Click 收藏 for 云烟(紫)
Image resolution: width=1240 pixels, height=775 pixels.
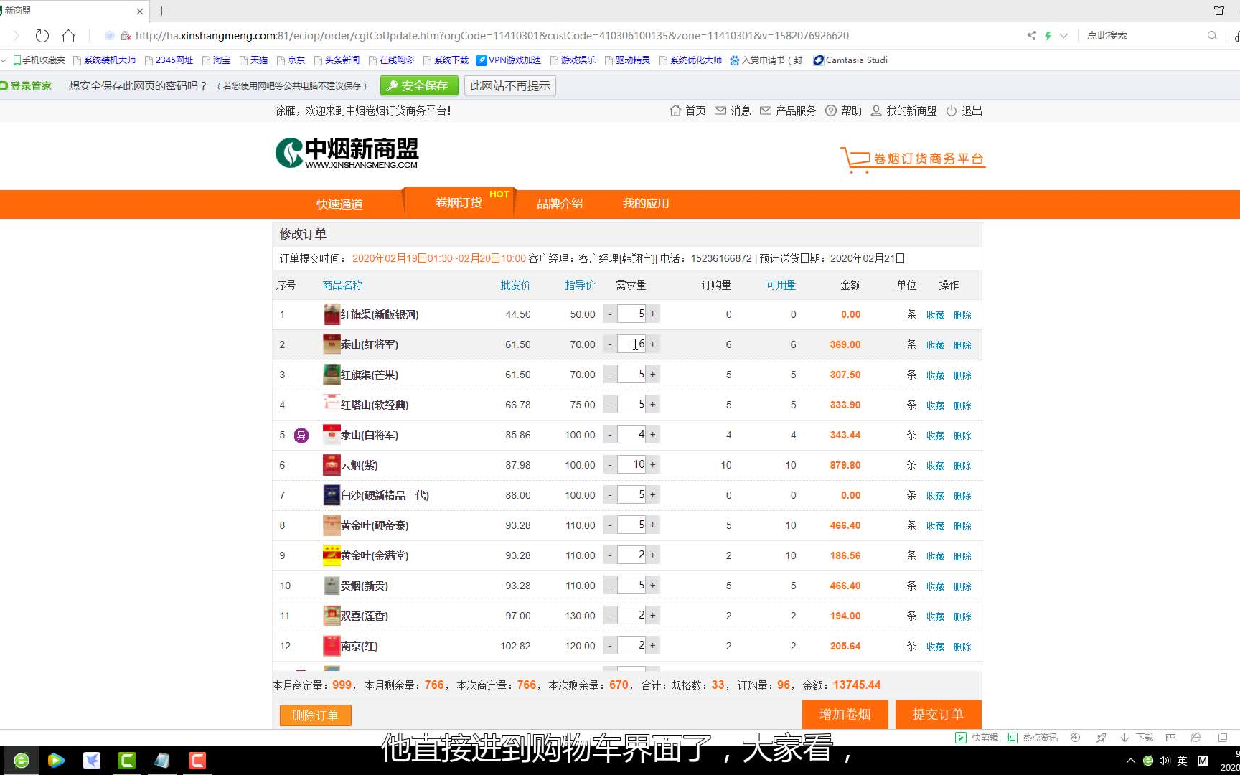point(935,466)
